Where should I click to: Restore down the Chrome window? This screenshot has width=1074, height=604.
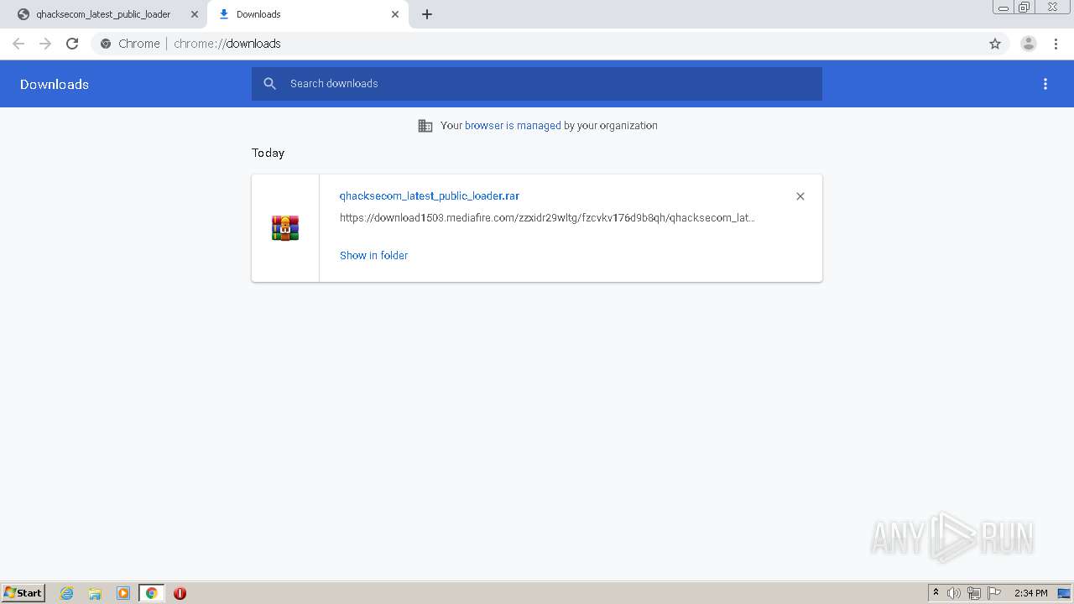point(1024,8)
